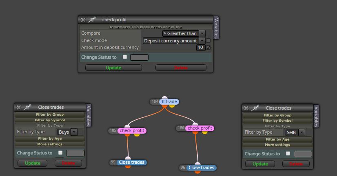
Task: Click yellow output connector on block 186
Action: coord(205,132)
